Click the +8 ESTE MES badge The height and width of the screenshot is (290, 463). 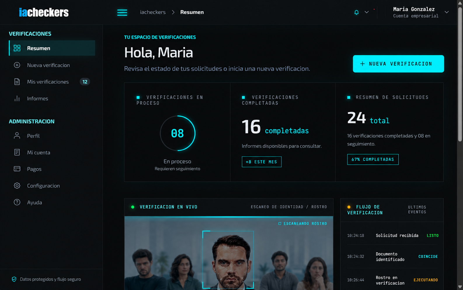point(262,162)
